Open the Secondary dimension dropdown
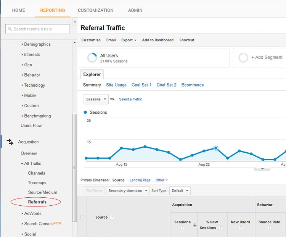This screenshot has width=286, height=237. click(x=128, y=190)
